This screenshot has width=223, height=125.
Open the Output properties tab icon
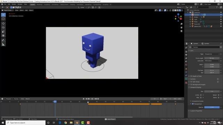click(186, 55)
